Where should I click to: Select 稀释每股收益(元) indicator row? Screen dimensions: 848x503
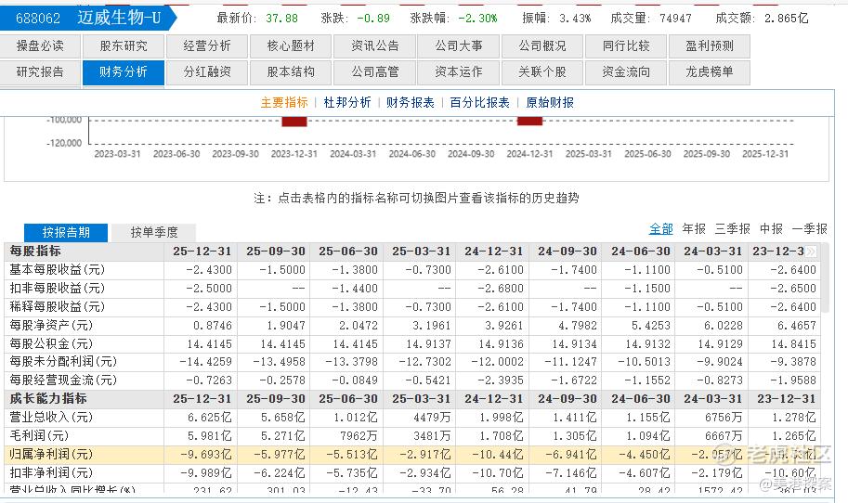pos(412,307)
